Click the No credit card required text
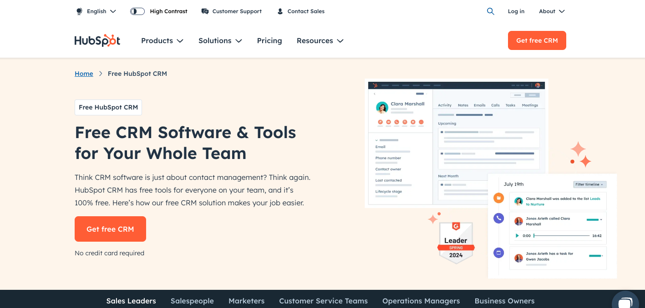Viewport: 645px width, 308px height. [109, 253]
